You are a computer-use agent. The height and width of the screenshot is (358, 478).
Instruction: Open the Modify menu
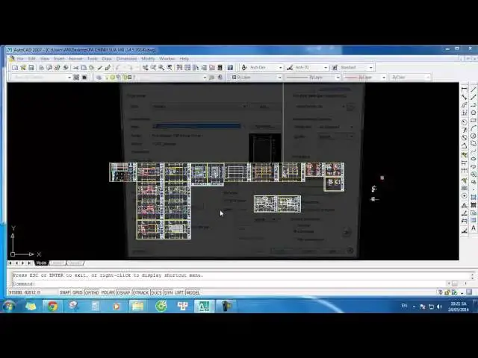pyautogui.click(x=148, y=58)
